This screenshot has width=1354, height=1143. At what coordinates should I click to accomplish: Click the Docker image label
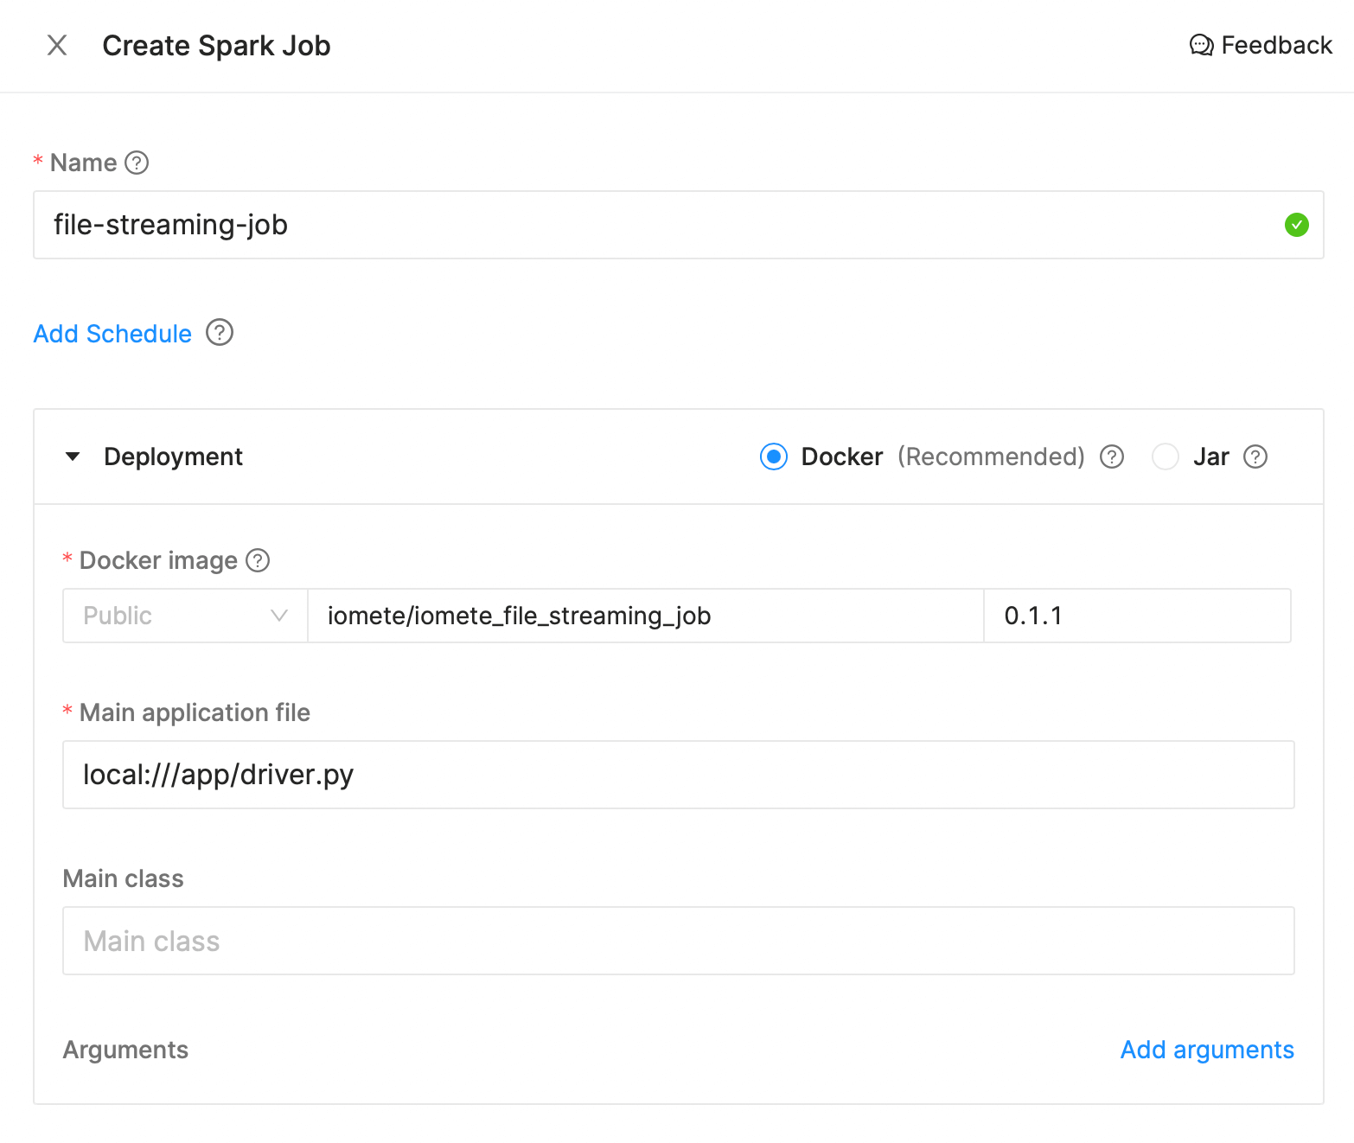point(158,560)
